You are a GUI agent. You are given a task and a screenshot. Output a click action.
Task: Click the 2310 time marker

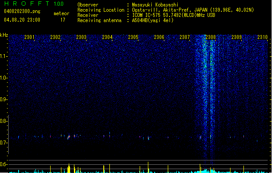262,37
